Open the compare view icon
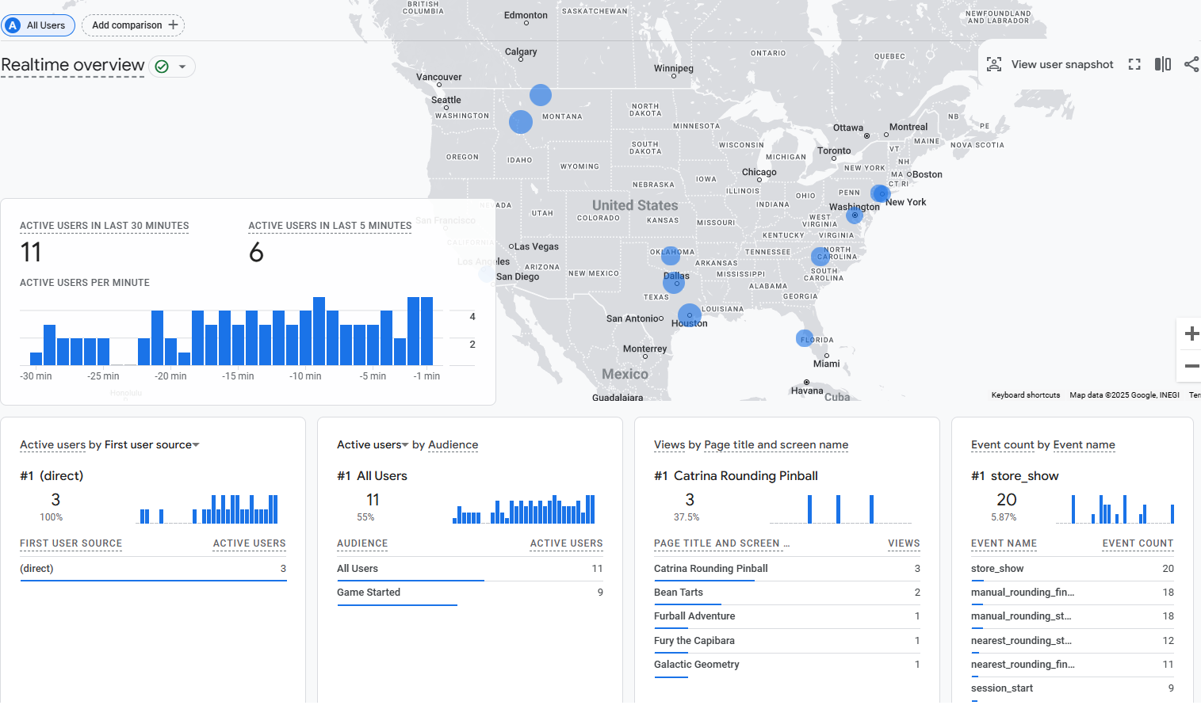Viewport: 1201px width, 709px height. coord(1162,65)
